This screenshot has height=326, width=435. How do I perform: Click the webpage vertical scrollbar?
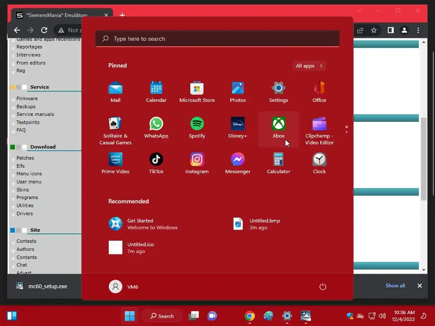coord(424,159)
